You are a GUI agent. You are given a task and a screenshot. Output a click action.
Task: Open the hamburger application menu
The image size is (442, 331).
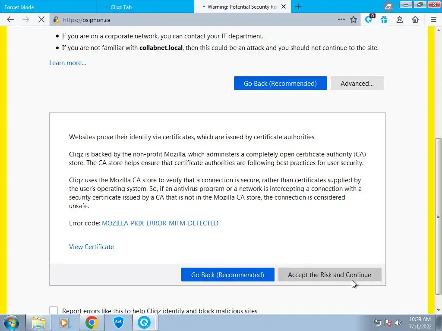[x=434, y=19]
